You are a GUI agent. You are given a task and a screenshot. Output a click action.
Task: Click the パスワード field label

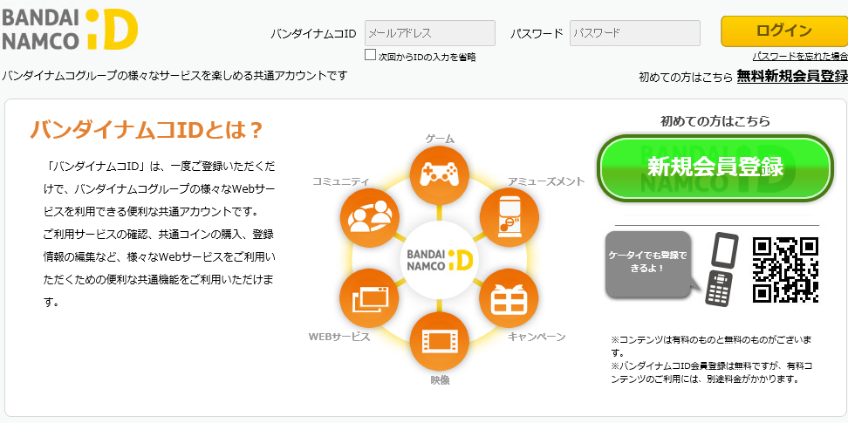coord(537,33)
